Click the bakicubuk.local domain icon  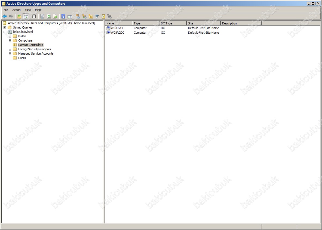(x=10, y=32)
